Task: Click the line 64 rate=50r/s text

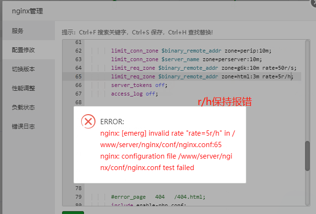Action: click(x=279, y=68)
